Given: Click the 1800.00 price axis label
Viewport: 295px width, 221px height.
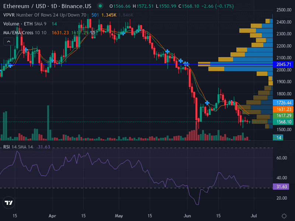Looking at the screenshot, I should 284,94.
